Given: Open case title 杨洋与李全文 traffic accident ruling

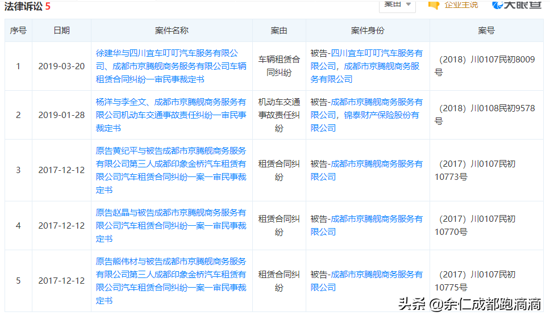Looking at the screenshot, I should click(171, 115).
